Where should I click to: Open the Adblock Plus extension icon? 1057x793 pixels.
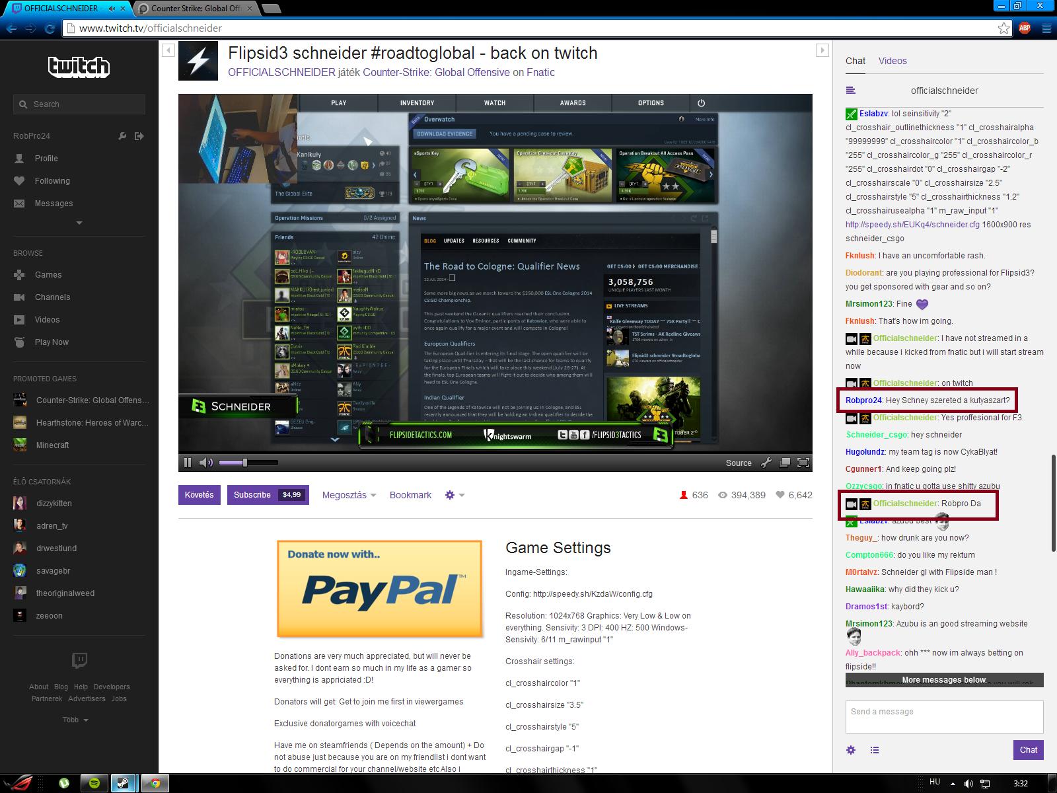(x=1025, y=28)
